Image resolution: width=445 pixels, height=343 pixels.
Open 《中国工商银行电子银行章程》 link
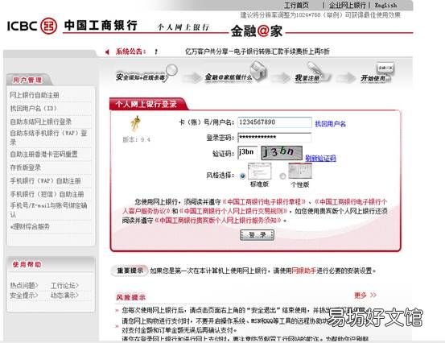264,202
